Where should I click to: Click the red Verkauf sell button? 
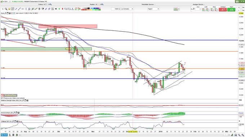tap(223, 10)
